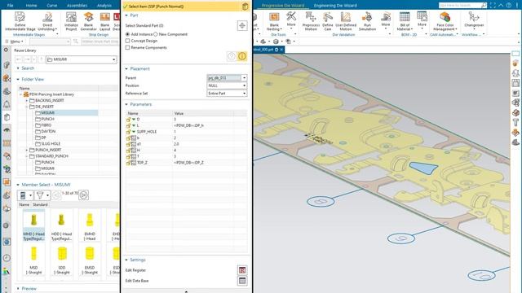Open Blank Nesting tool
The height and width of the screenshot is (293, 522).
click(x=274, y=17)
